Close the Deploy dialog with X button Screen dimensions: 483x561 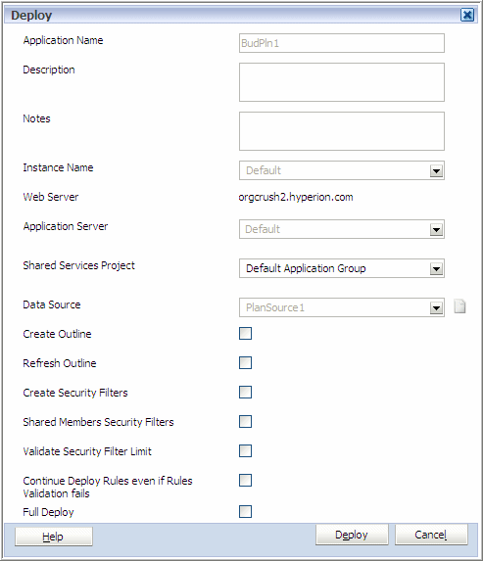click(467, 15)
